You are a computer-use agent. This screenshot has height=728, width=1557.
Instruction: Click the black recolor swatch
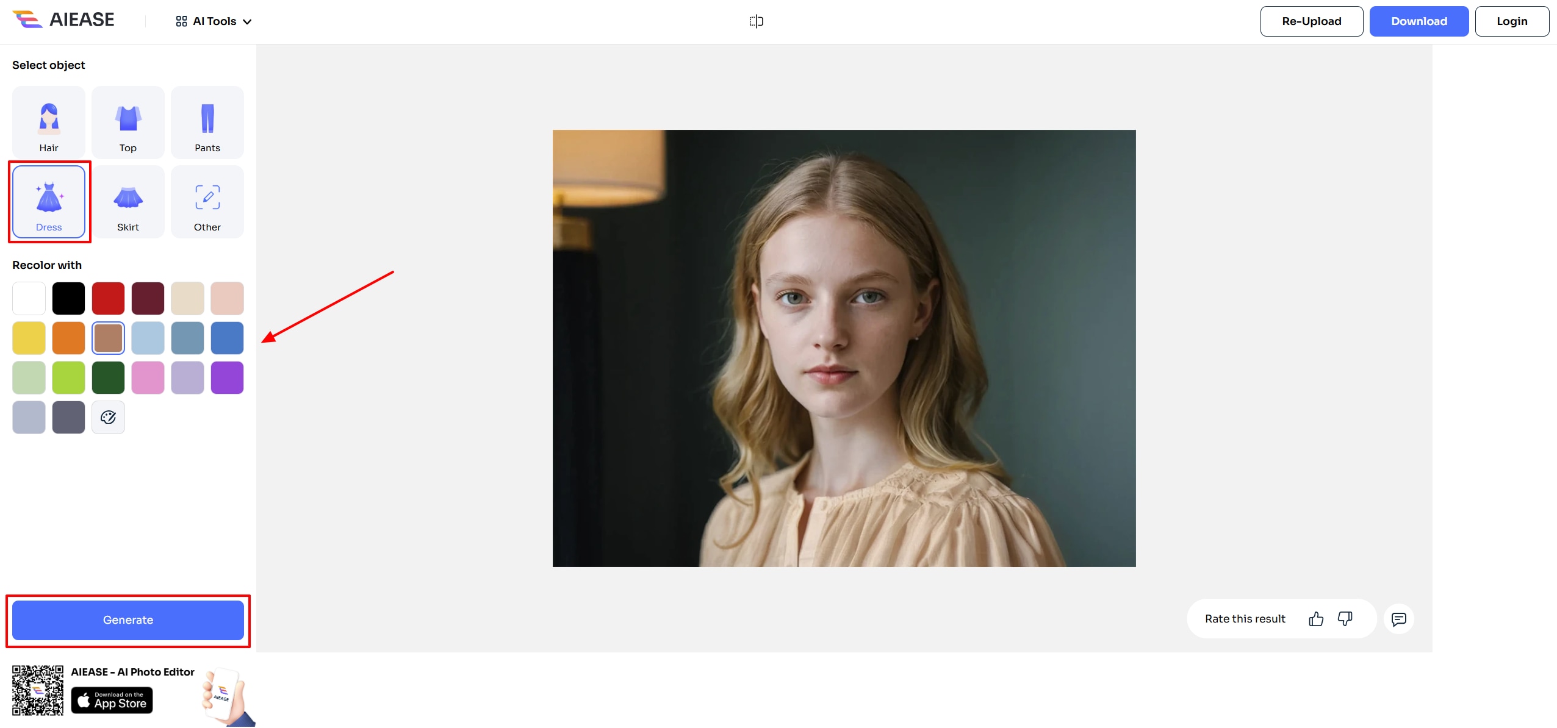coord(68,298)
